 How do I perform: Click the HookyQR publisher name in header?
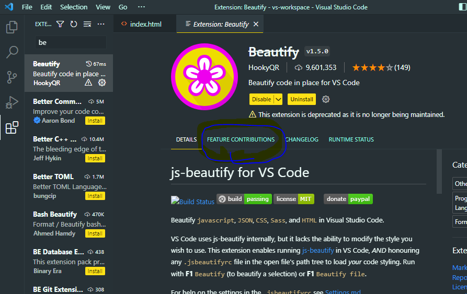[264, 67]
